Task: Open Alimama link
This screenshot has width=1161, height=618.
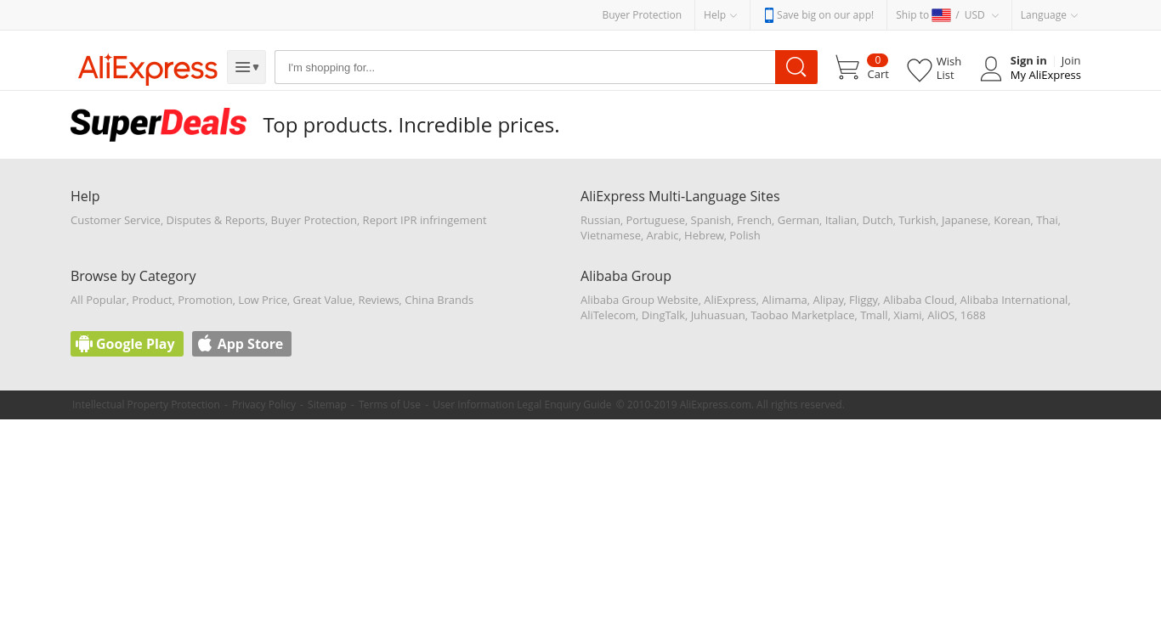Action: [x=784, y=300]
